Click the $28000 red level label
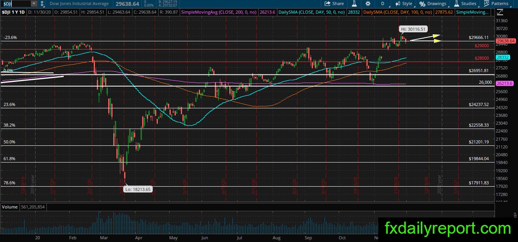The image size is (518, 242). click(482, 58)
